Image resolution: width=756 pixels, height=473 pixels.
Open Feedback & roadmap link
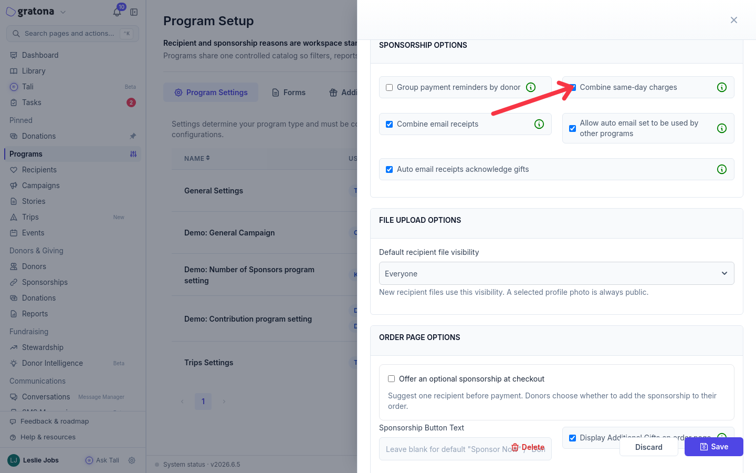[49, 421]
